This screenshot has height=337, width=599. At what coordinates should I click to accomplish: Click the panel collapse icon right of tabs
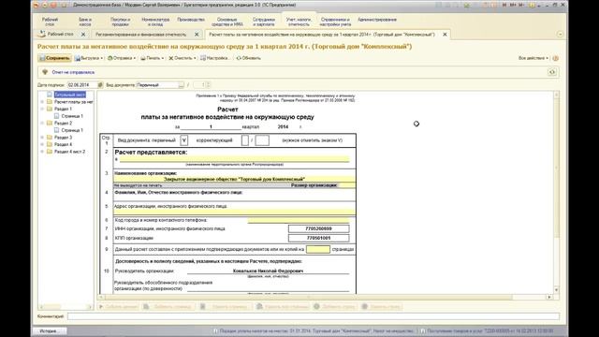[x=560, y=35]
